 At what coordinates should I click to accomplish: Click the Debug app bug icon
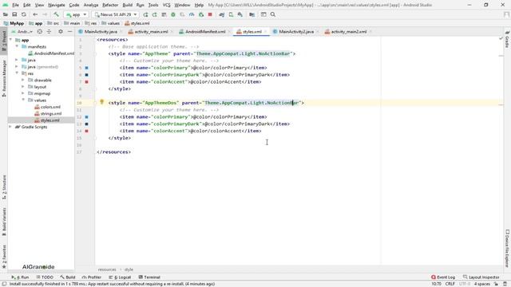[x=173, y=14]
